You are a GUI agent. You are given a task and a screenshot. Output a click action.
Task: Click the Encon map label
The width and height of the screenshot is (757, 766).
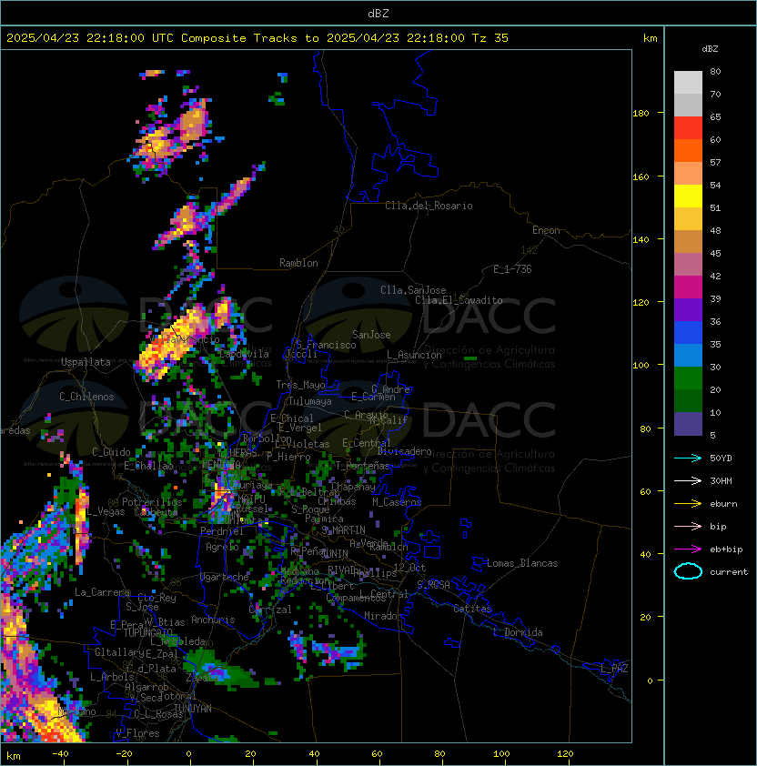[546, 230]
